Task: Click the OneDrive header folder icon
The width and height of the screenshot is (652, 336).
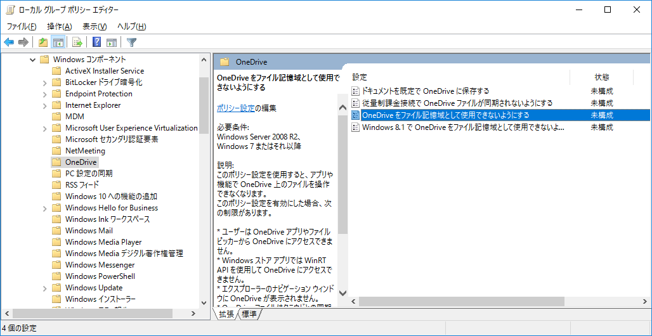Action: (x=225, y=62)
